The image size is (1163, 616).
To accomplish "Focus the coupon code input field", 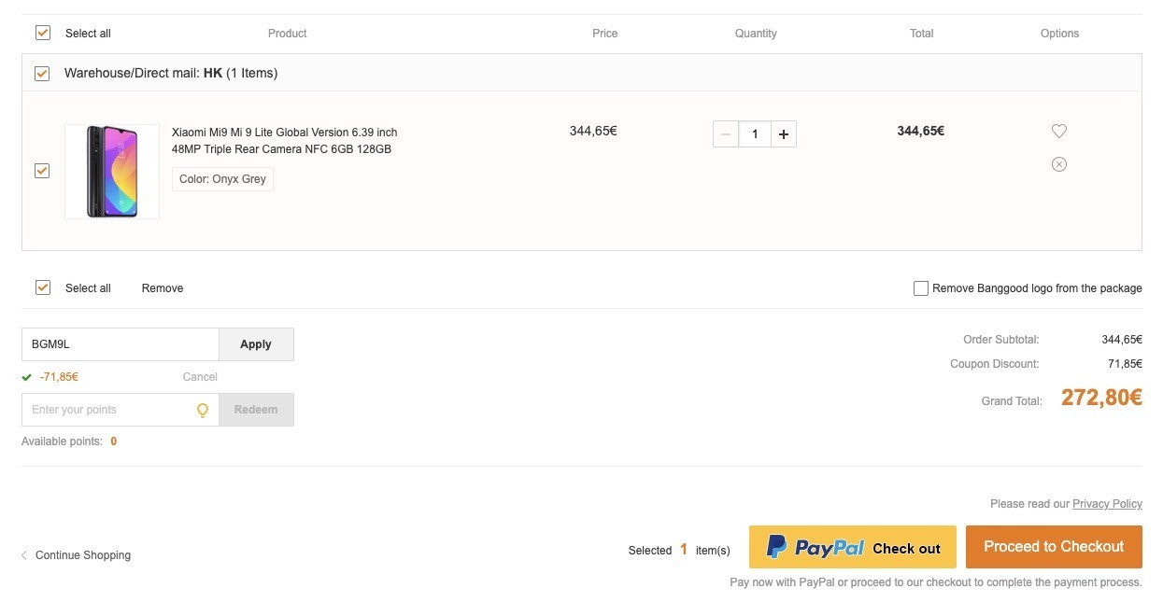I will pyautogui.click(x=121, y=344).
